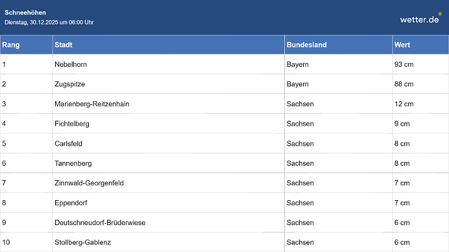
Task: Click the Eppendorf city cell
Action: tap(71, 203)
